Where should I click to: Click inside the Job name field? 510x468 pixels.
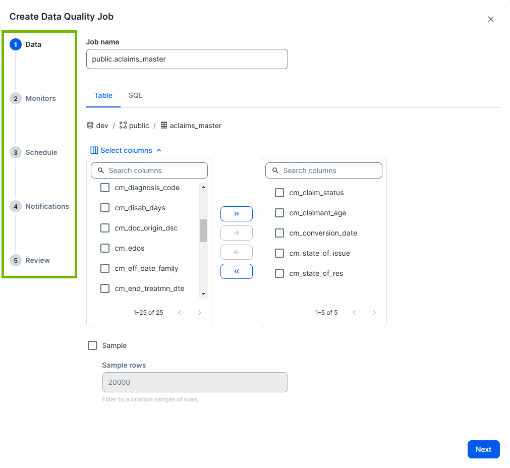pos(187,59)
